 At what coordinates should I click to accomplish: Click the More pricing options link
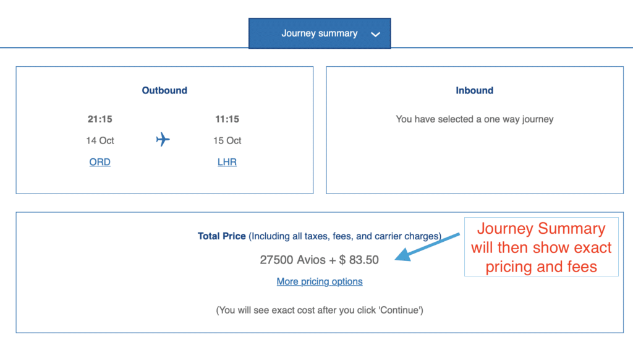pos(320,281)
